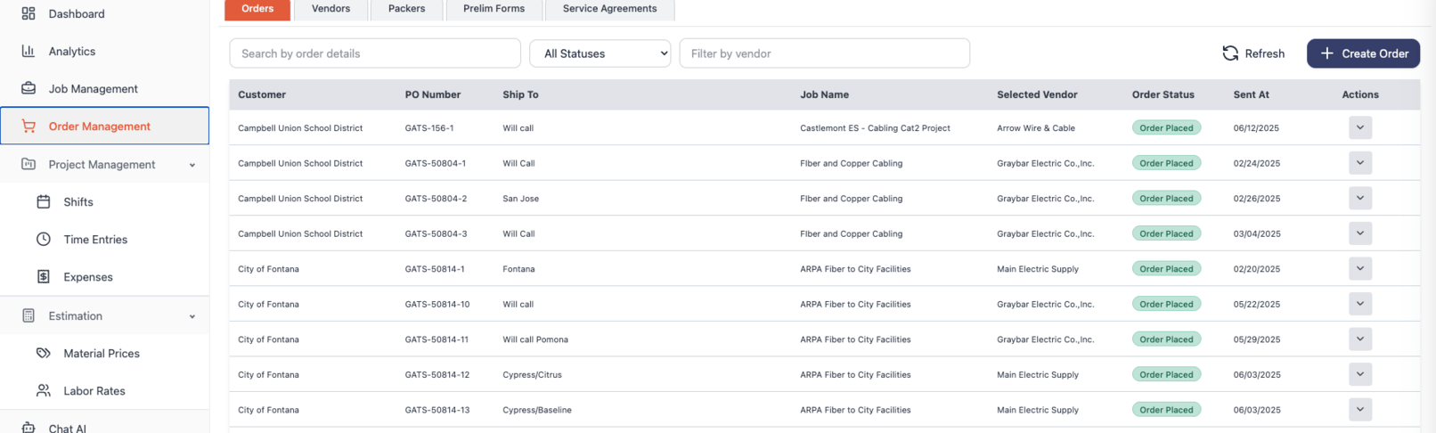The height and width of the screenshot is (433, 1436).
Task: Click the Refresh button
Action: [x=1253, y=53]
